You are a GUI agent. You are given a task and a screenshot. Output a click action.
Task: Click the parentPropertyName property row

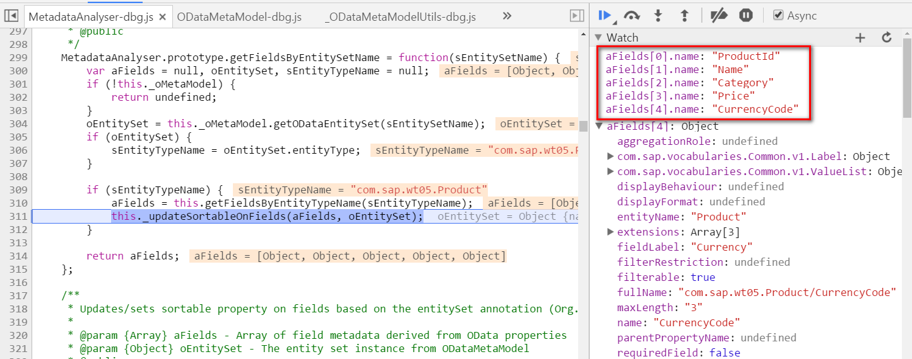[707, 338]
